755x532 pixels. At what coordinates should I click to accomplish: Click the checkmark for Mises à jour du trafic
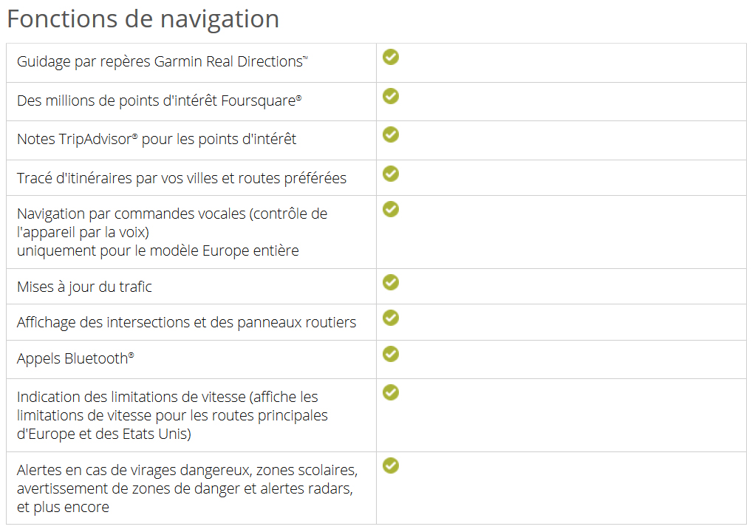[x=391, y=282]
